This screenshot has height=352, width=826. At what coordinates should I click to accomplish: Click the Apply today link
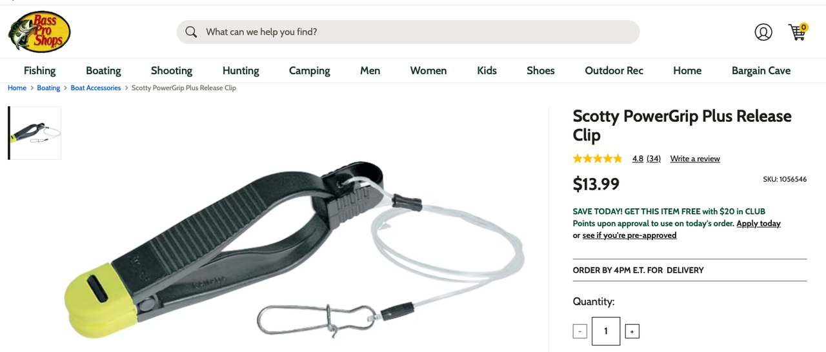758,224
